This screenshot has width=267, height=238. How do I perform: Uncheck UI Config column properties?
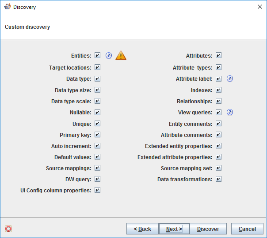(x=98, y=190)
